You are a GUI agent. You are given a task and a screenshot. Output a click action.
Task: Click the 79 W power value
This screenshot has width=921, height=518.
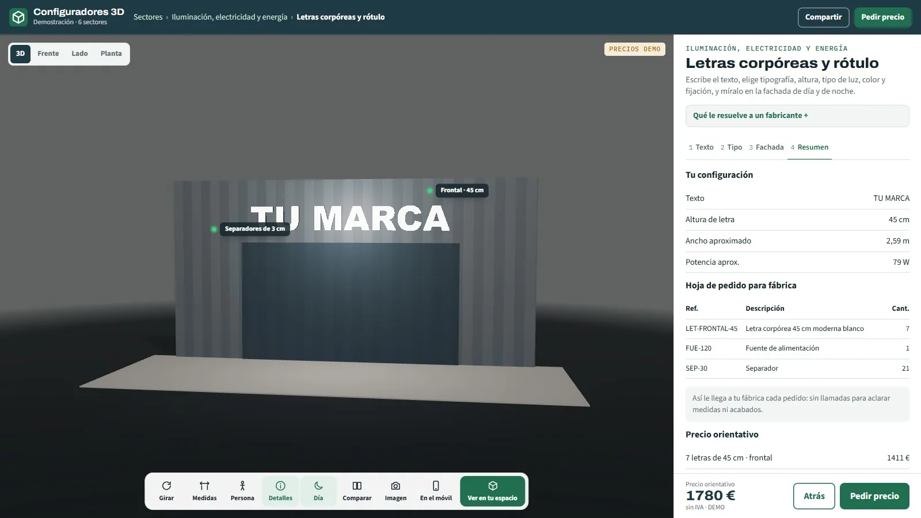pos(901,262)
